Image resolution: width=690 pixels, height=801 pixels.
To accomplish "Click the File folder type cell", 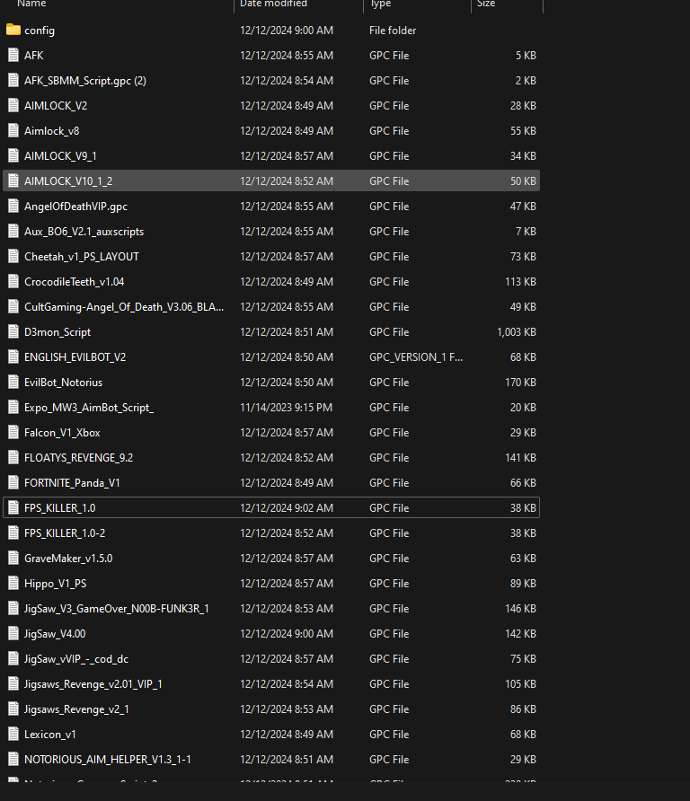I will [x=393, y=31].
